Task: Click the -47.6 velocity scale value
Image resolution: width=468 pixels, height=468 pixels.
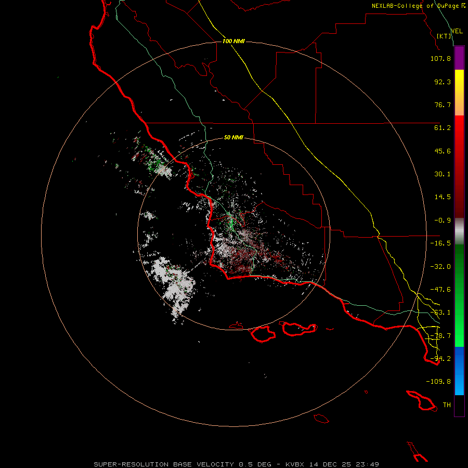Action: tap(440, 290)
